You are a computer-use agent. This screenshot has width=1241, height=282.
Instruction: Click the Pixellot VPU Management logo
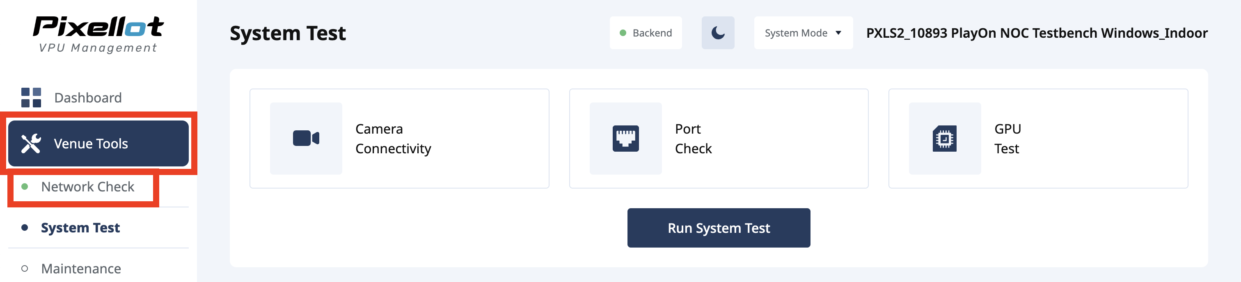coord(98,34)
